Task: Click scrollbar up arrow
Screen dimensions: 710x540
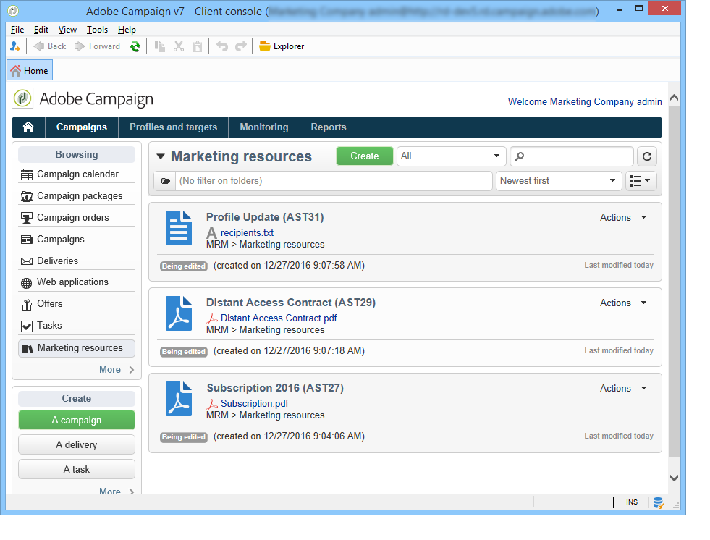Action: pyautogui.click(x=674, y=98)
